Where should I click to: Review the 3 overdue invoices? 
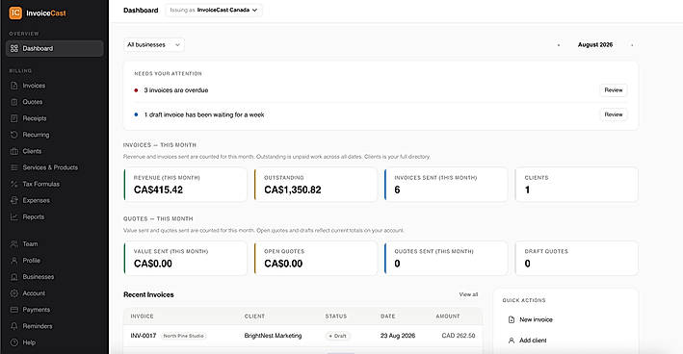(614, 90)
